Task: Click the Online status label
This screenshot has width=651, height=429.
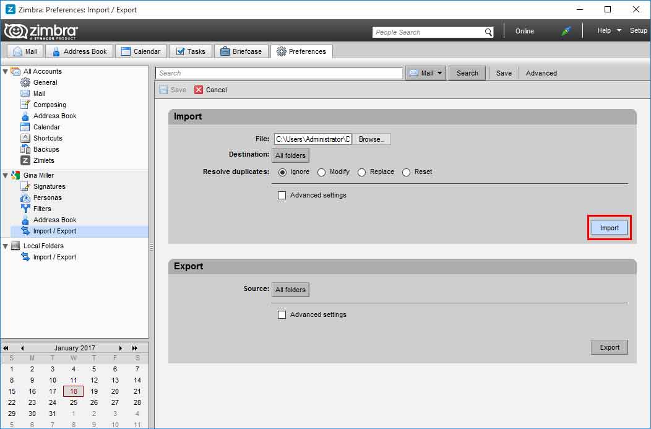Action: (x=524, y=31)
